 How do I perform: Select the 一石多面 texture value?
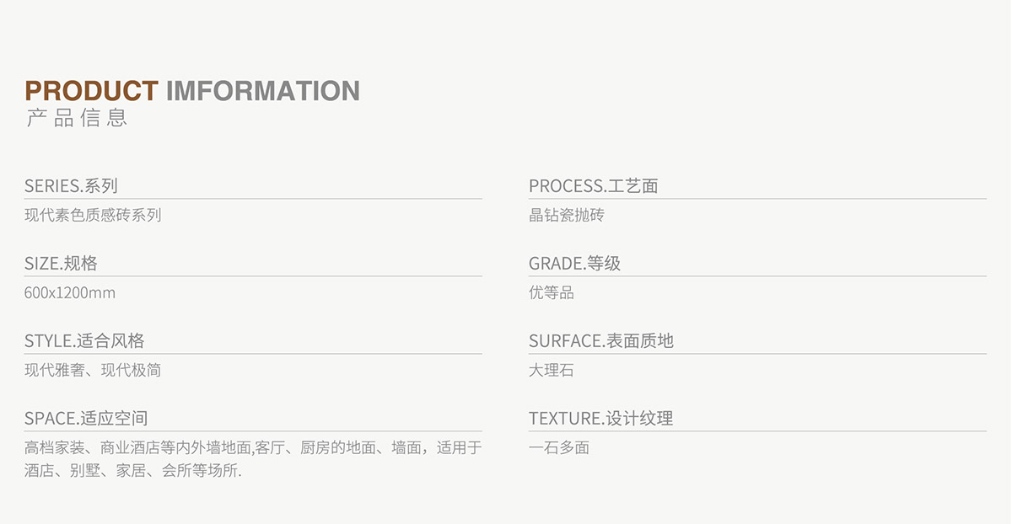559,448
